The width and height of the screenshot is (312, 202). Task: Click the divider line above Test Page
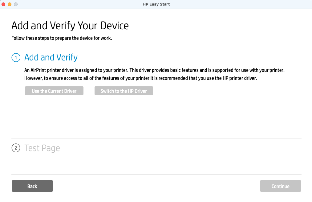pyautogui.click(x=156, y=138)
